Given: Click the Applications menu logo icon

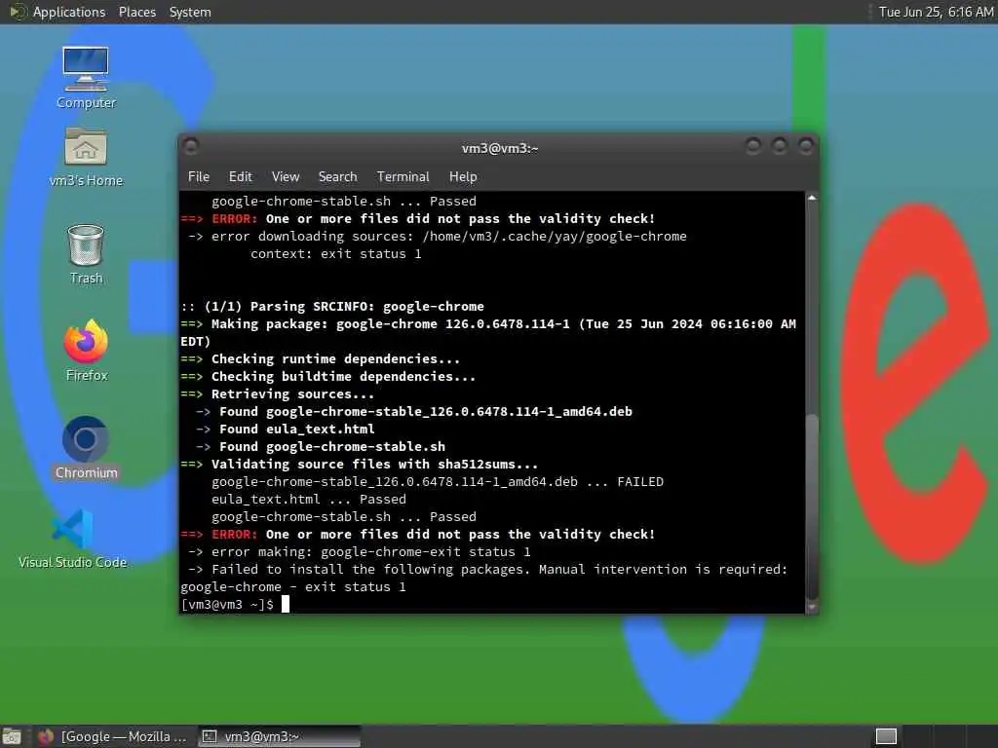Looking at the screenshot, I should (x=17, y=12).
